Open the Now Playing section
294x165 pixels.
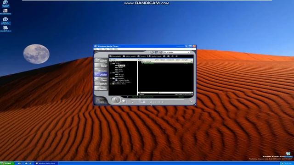point(101,61)
